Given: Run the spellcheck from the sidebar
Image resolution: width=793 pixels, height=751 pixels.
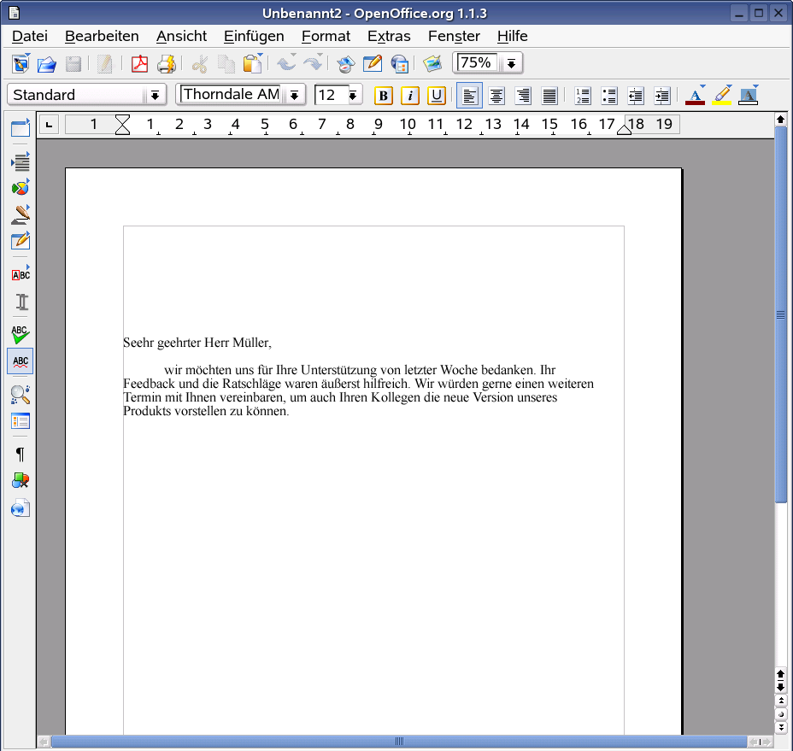Looking at the screenshot, I should [x=20, y=334].
